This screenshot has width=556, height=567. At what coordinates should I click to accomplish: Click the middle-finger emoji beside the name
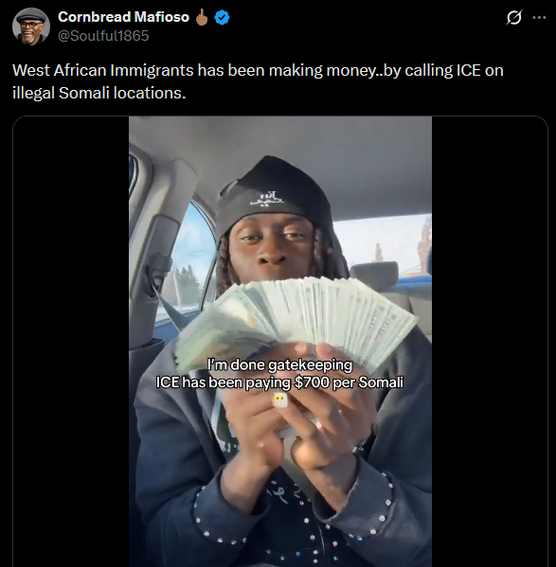click(x=202, y=17)
